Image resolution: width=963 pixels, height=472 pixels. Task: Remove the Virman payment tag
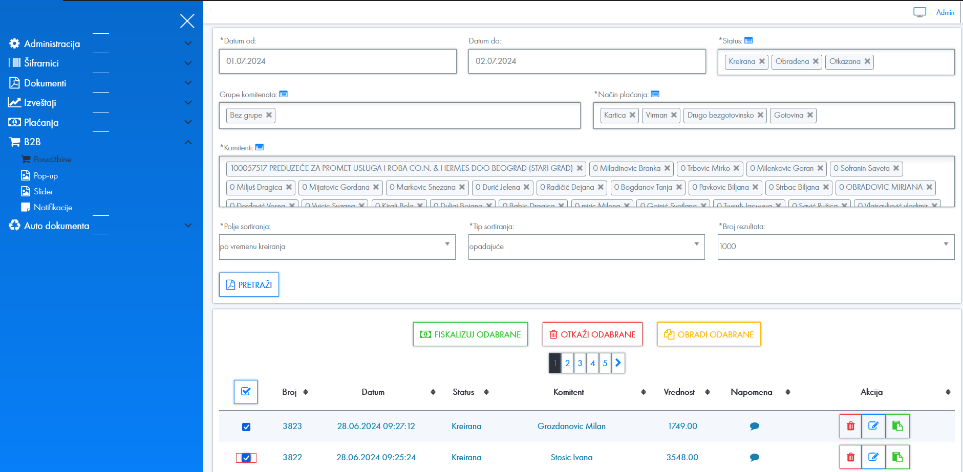pyautogui.click(x=674, y=115)
